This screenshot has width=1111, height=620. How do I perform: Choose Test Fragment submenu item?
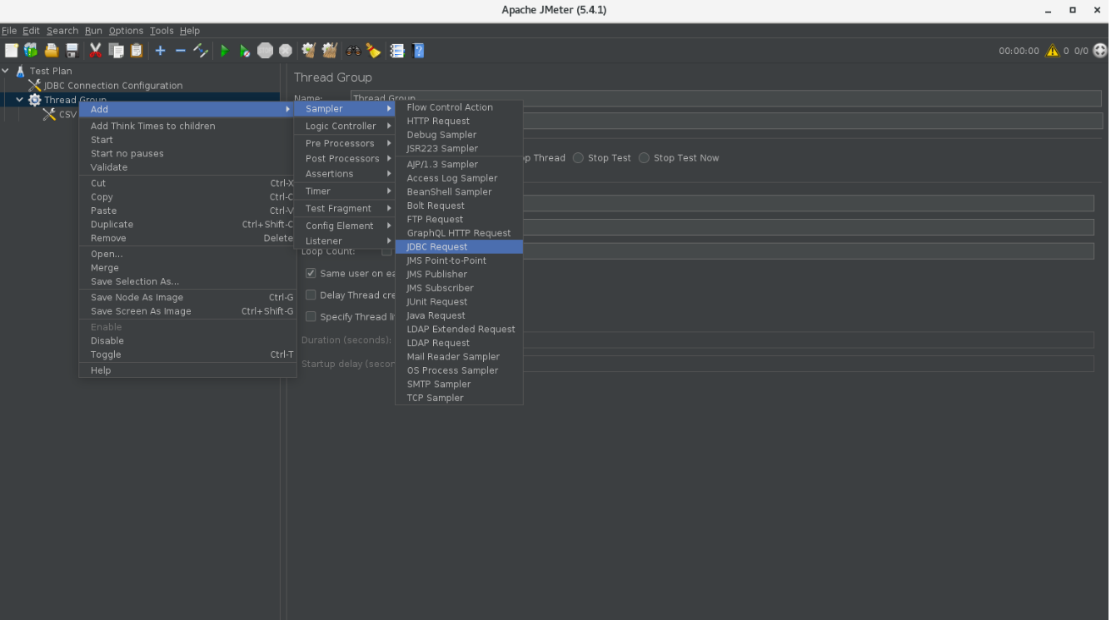pos(344,208)
